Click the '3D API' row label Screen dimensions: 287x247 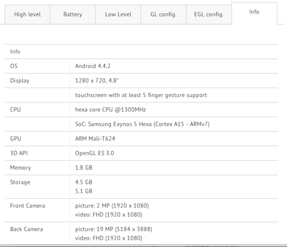[19, 153]
